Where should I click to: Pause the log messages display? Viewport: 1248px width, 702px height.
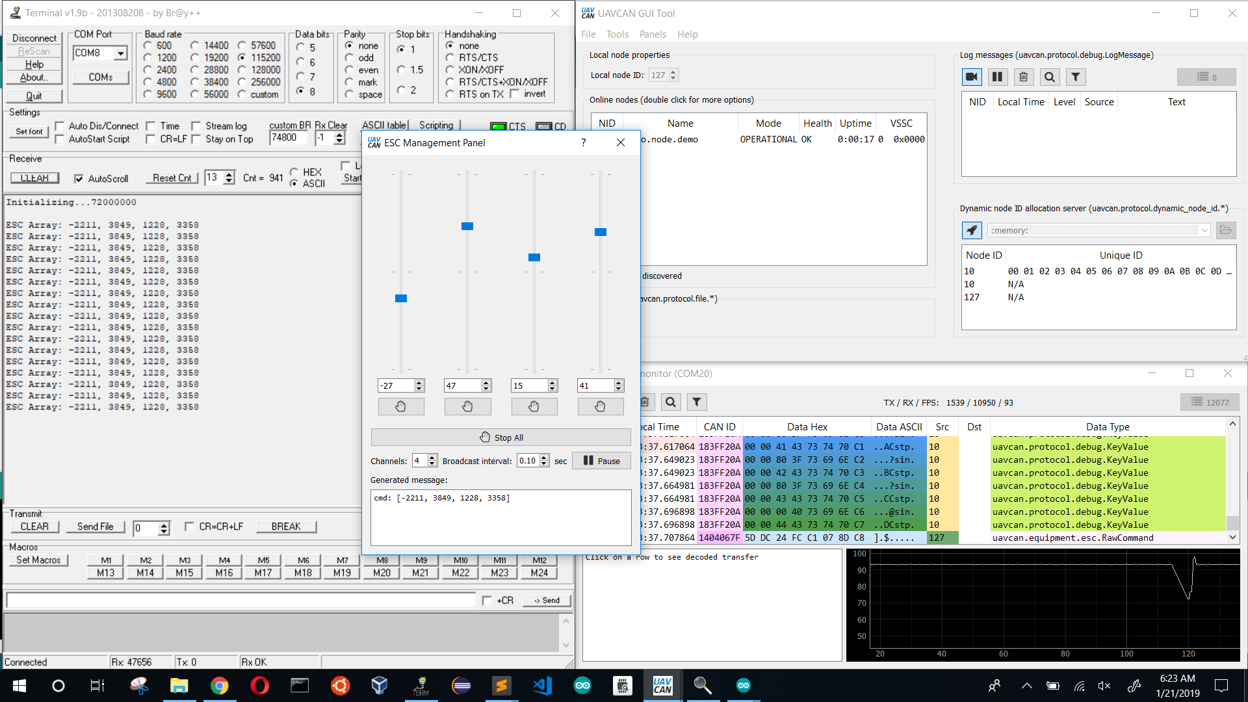point(997,77)
